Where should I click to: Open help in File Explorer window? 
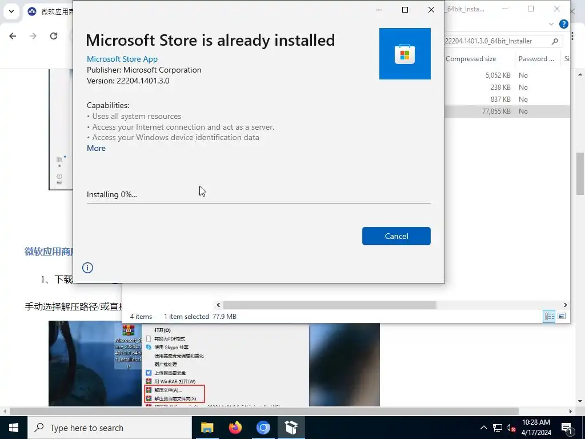564,24
